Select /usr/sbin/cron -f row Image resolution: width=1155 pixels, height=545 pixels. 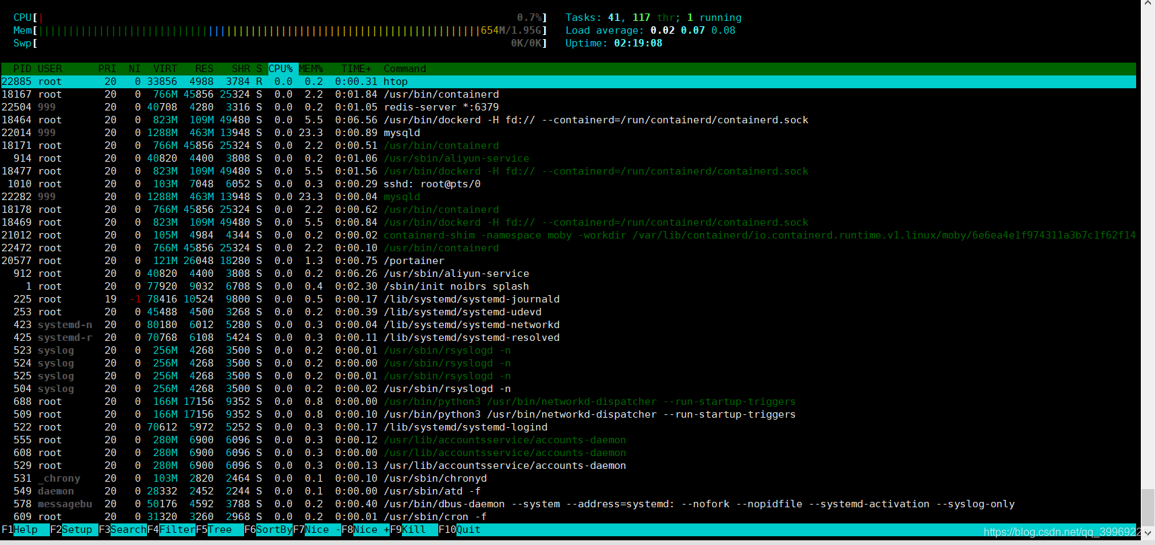click(x=568, y=517)
